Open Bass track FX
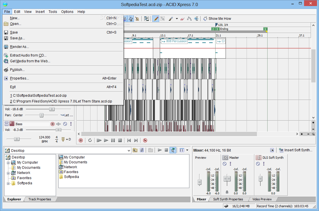The image size is (319, 211). click(59, 124)
